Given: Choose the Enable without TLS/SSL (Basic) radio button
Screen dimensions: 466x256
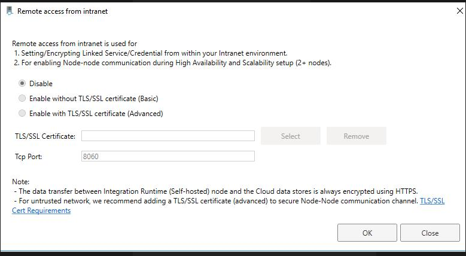Looking at the screenshot, I should (x=23, y=98).
